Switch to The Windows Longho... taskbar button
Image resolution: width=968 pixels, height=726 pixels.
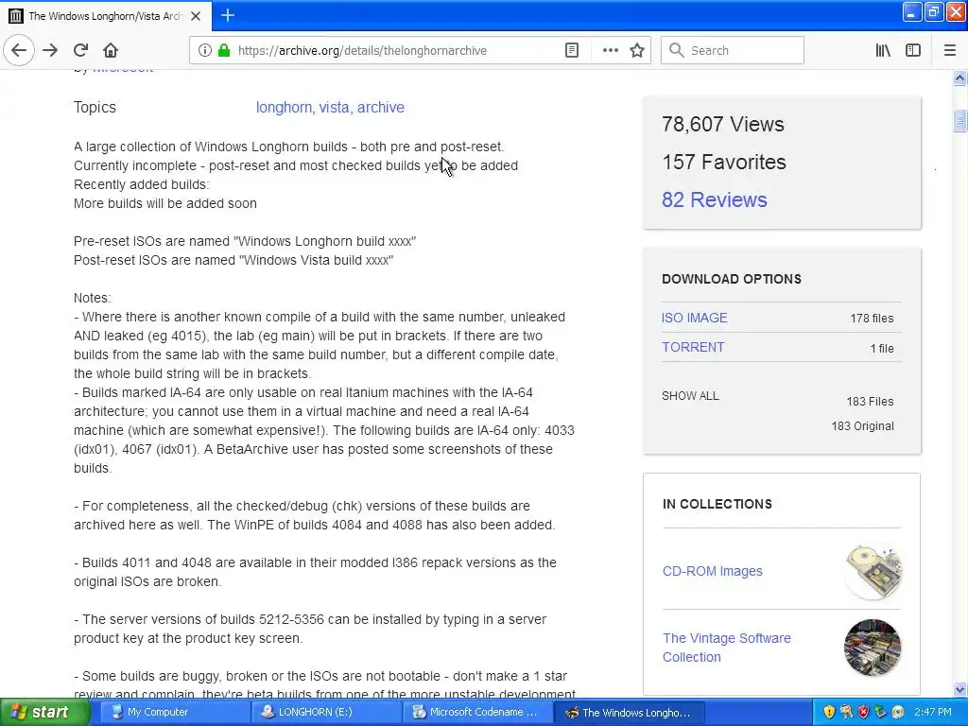pyautogui.click(x=628, y=713)
